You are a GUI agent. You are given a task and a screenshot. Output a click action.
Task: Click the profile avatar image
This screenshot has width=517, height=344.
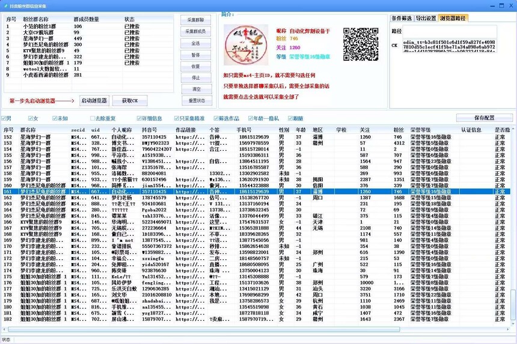pyautogui.click(x=246, y=45)
